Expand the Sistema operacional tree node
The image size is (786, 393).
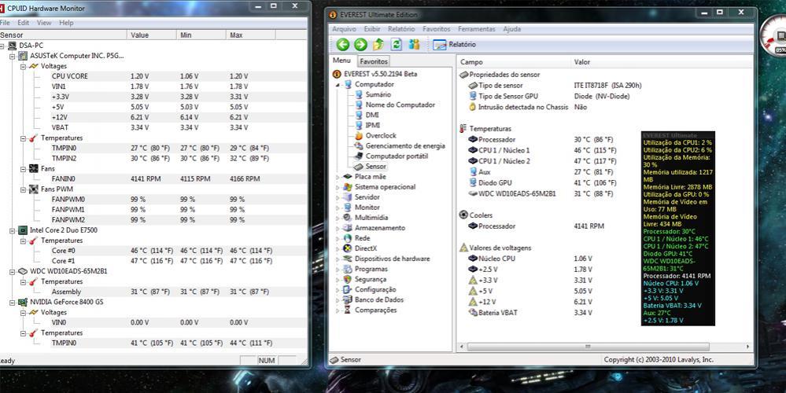338,187
